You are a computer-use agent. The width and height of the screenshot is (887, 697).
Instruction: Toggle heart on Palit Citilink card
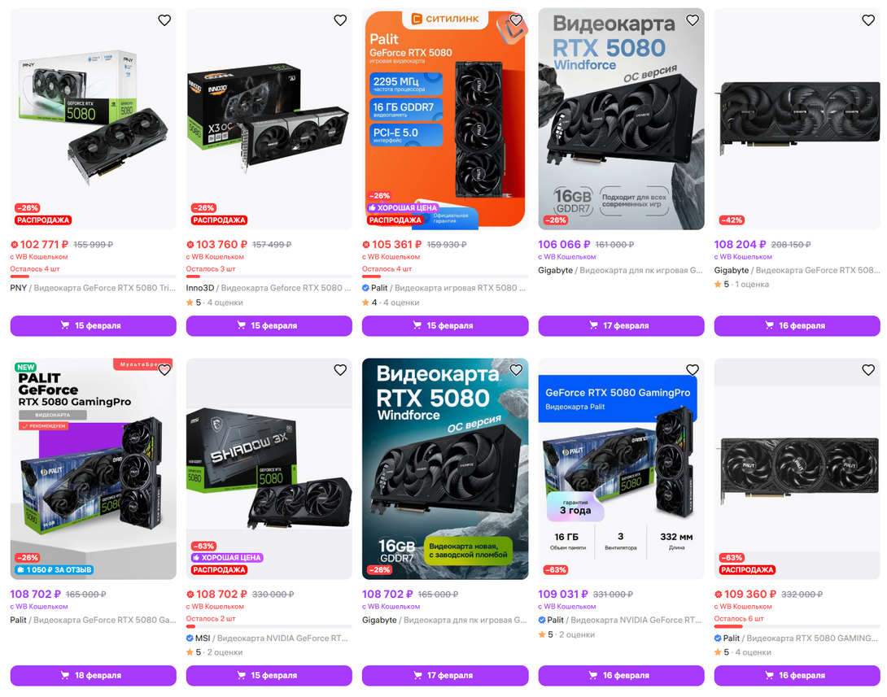516,20
